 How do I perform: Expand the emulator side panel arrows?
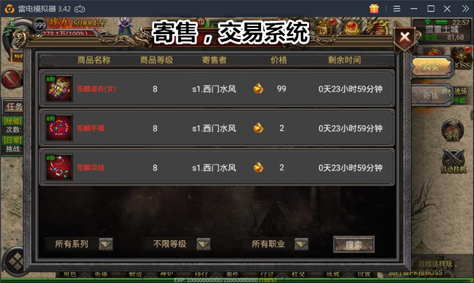tap(465, 9)
